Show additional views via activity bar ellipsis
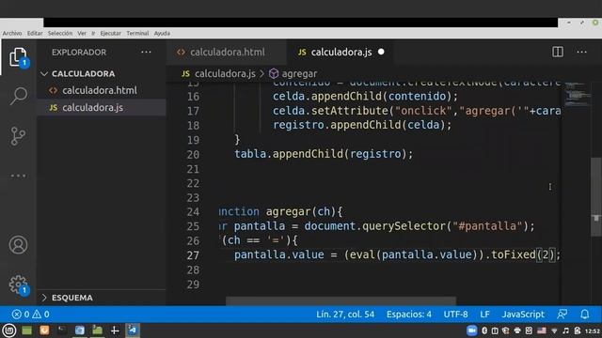 [18, 176]
